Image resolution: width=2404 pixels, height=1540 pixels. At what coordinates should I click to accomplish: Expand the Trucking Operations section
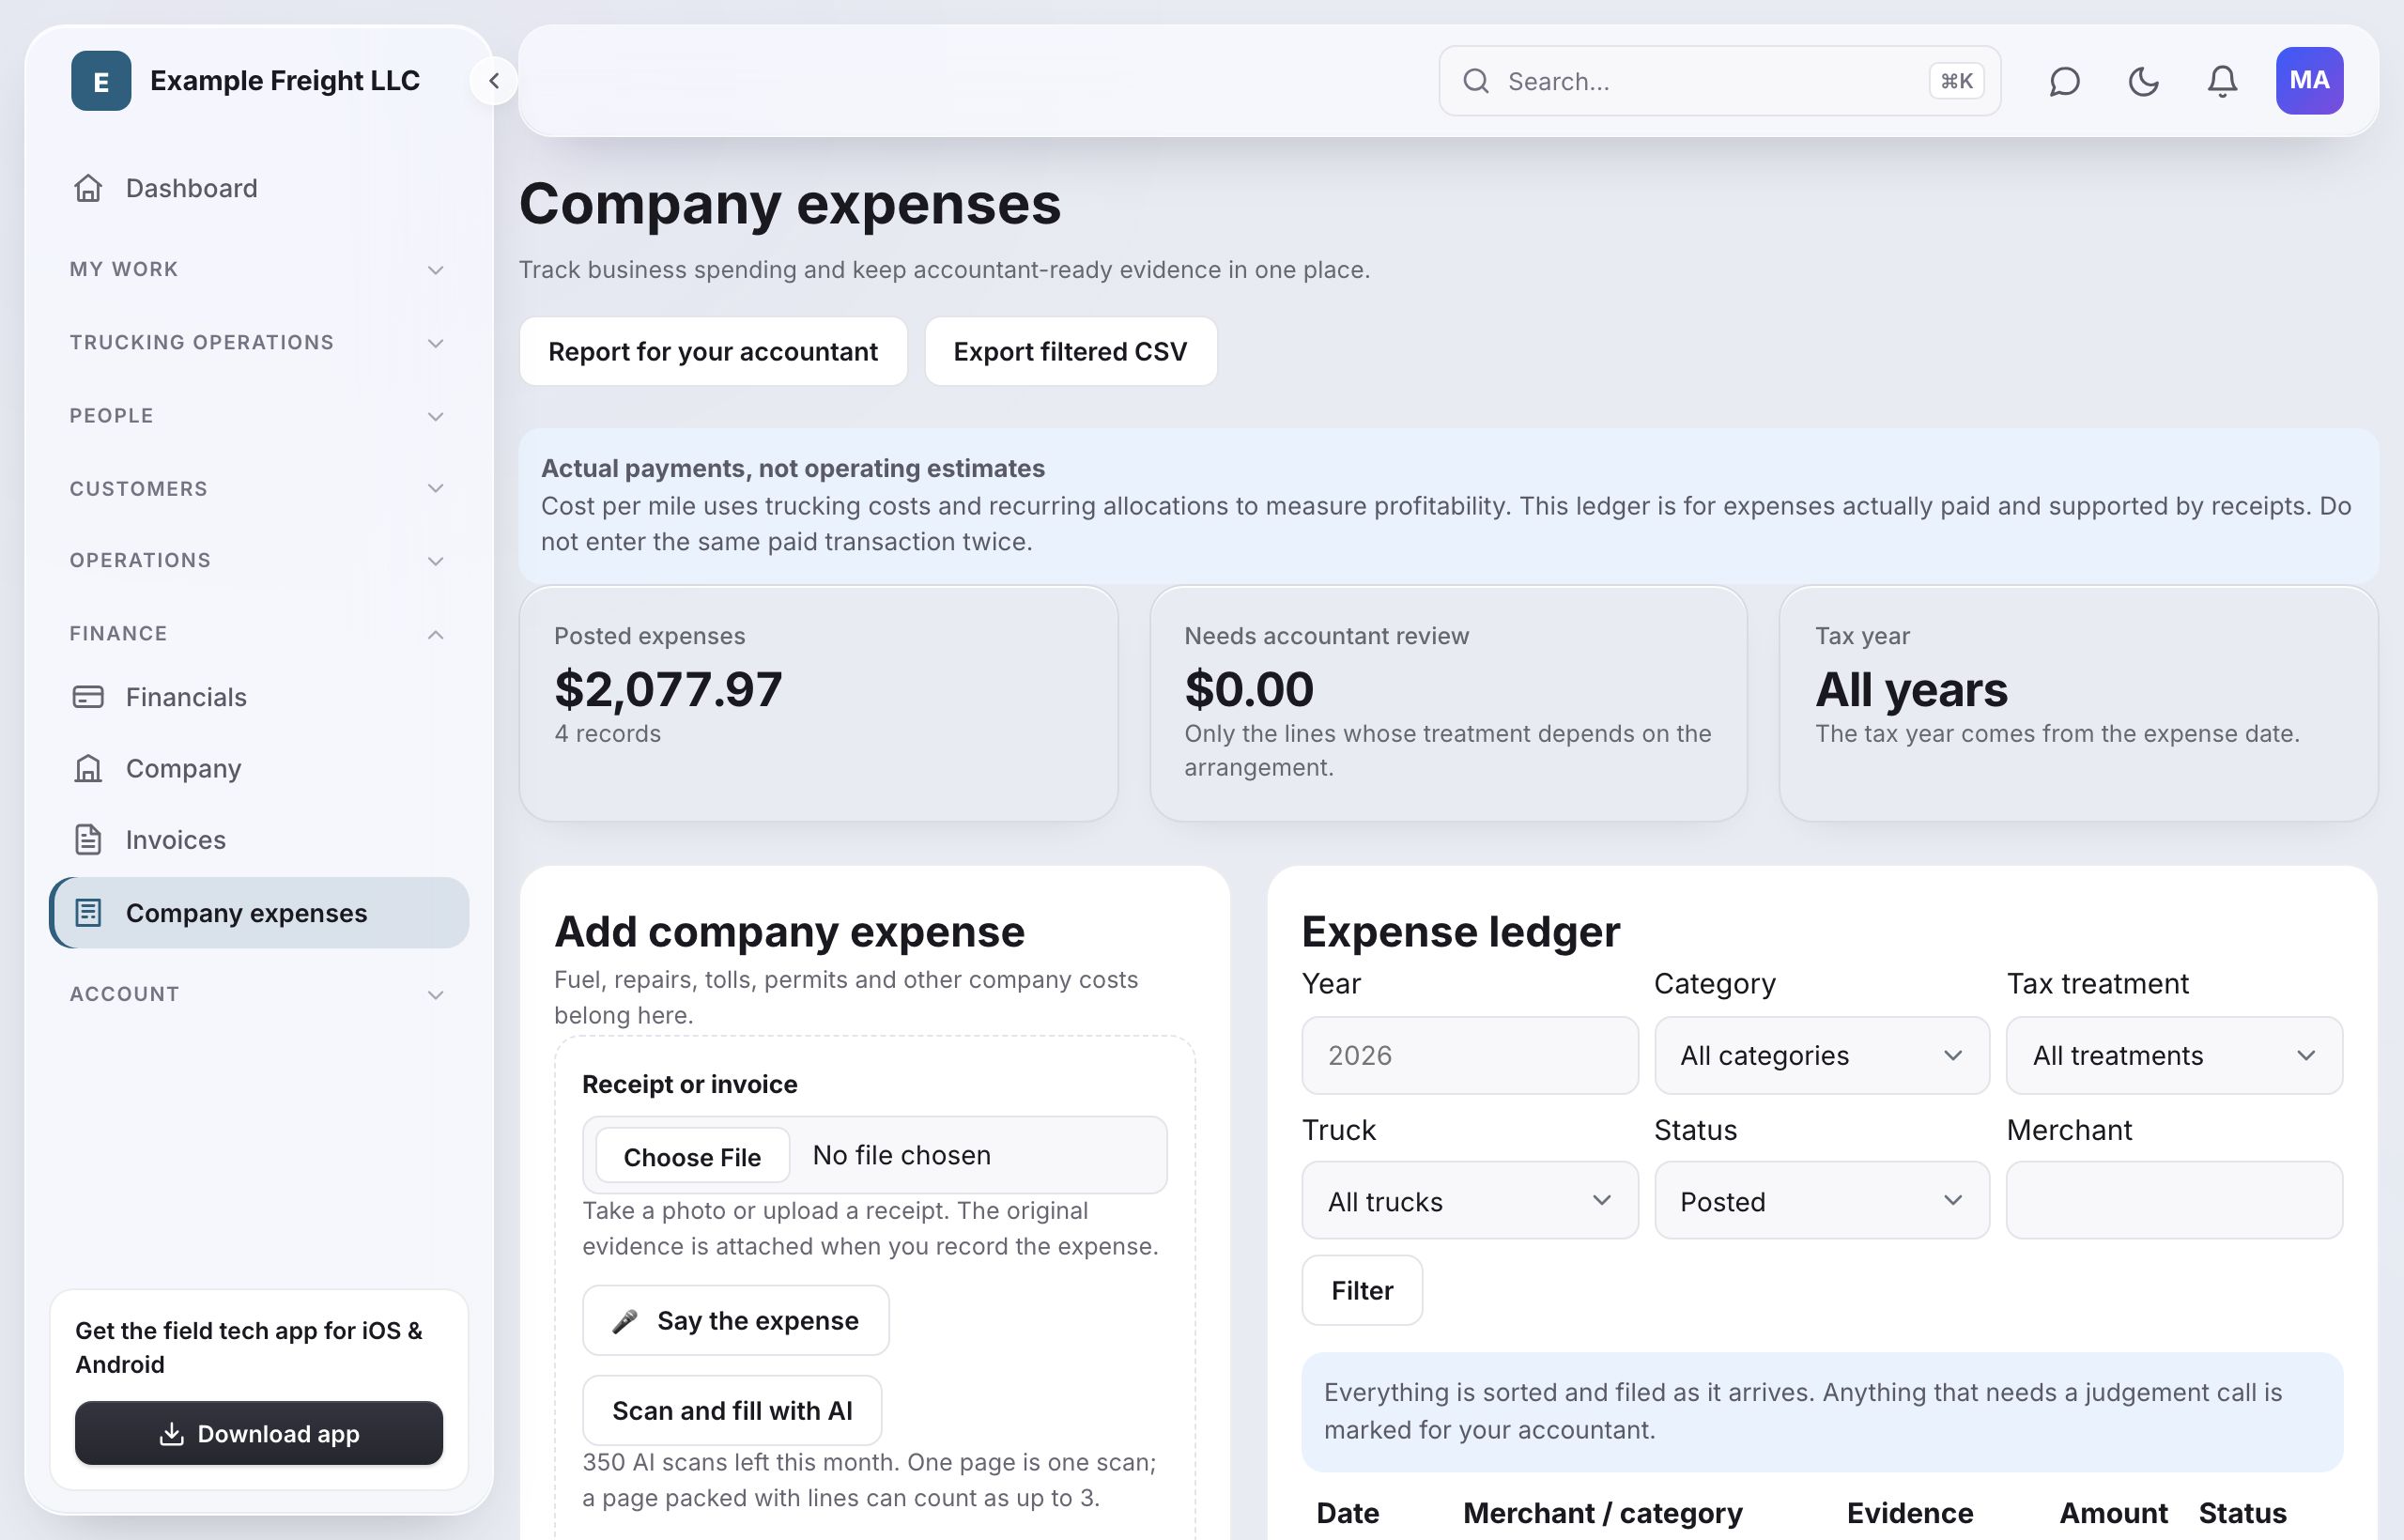[258, 342]
